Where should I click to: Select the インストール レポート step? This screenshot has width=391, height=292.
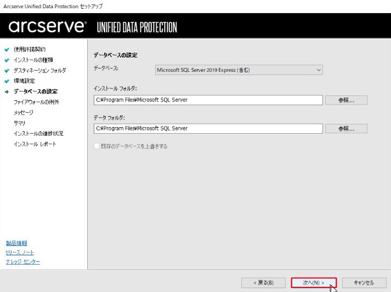pos(35,144)
